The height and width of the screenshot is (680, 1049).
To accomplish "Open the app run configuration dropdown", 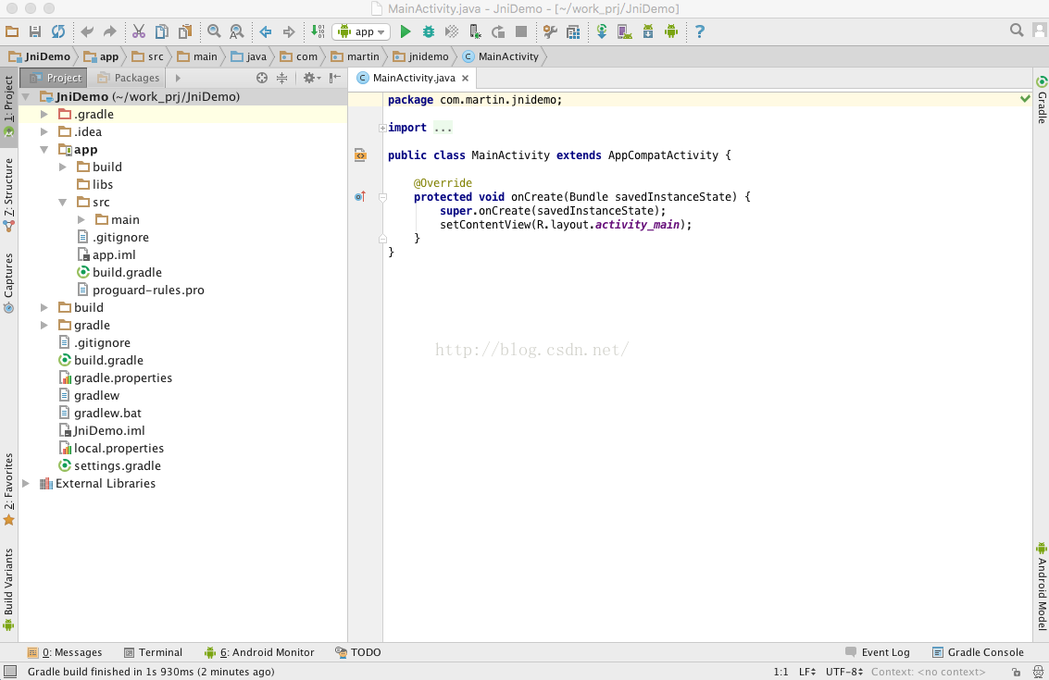I will [361, 31].
